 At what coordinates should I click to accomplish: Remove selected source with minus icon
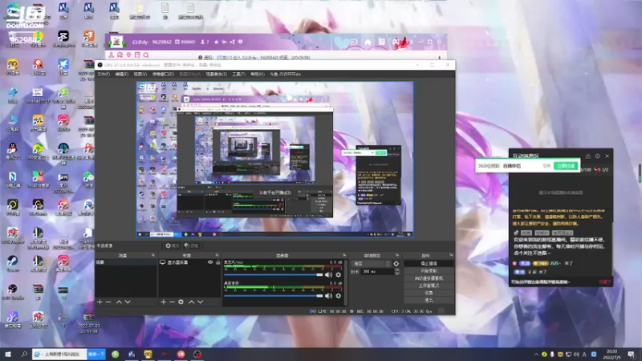[172, 302]
